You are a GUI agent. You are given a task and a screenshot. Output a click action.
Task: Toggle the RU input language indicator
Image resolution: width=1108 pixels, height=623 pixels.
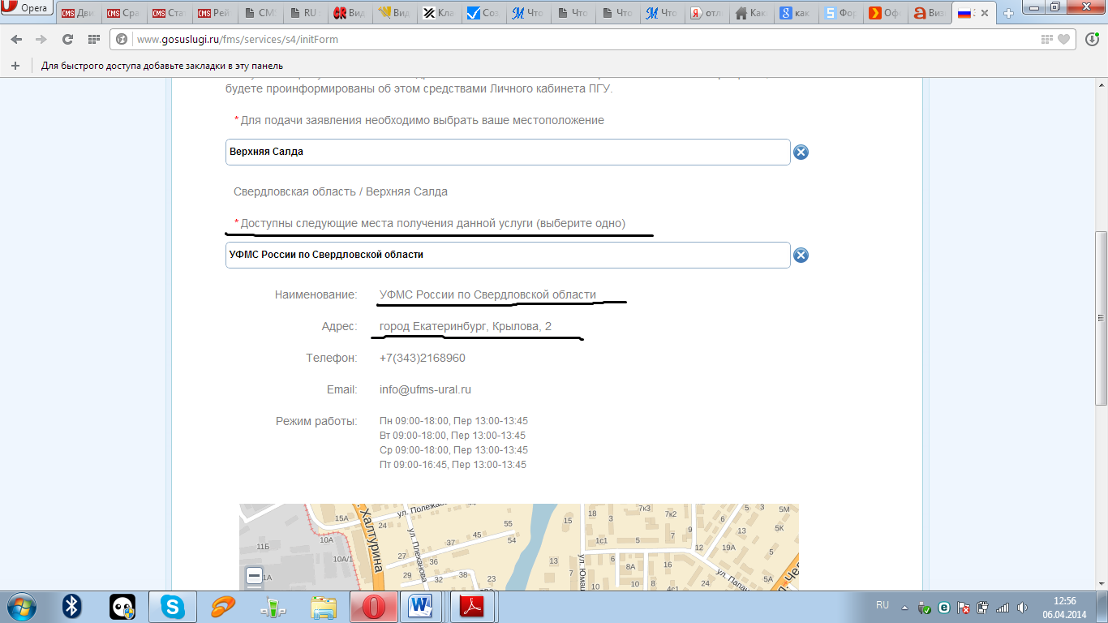tap(883, 605)
